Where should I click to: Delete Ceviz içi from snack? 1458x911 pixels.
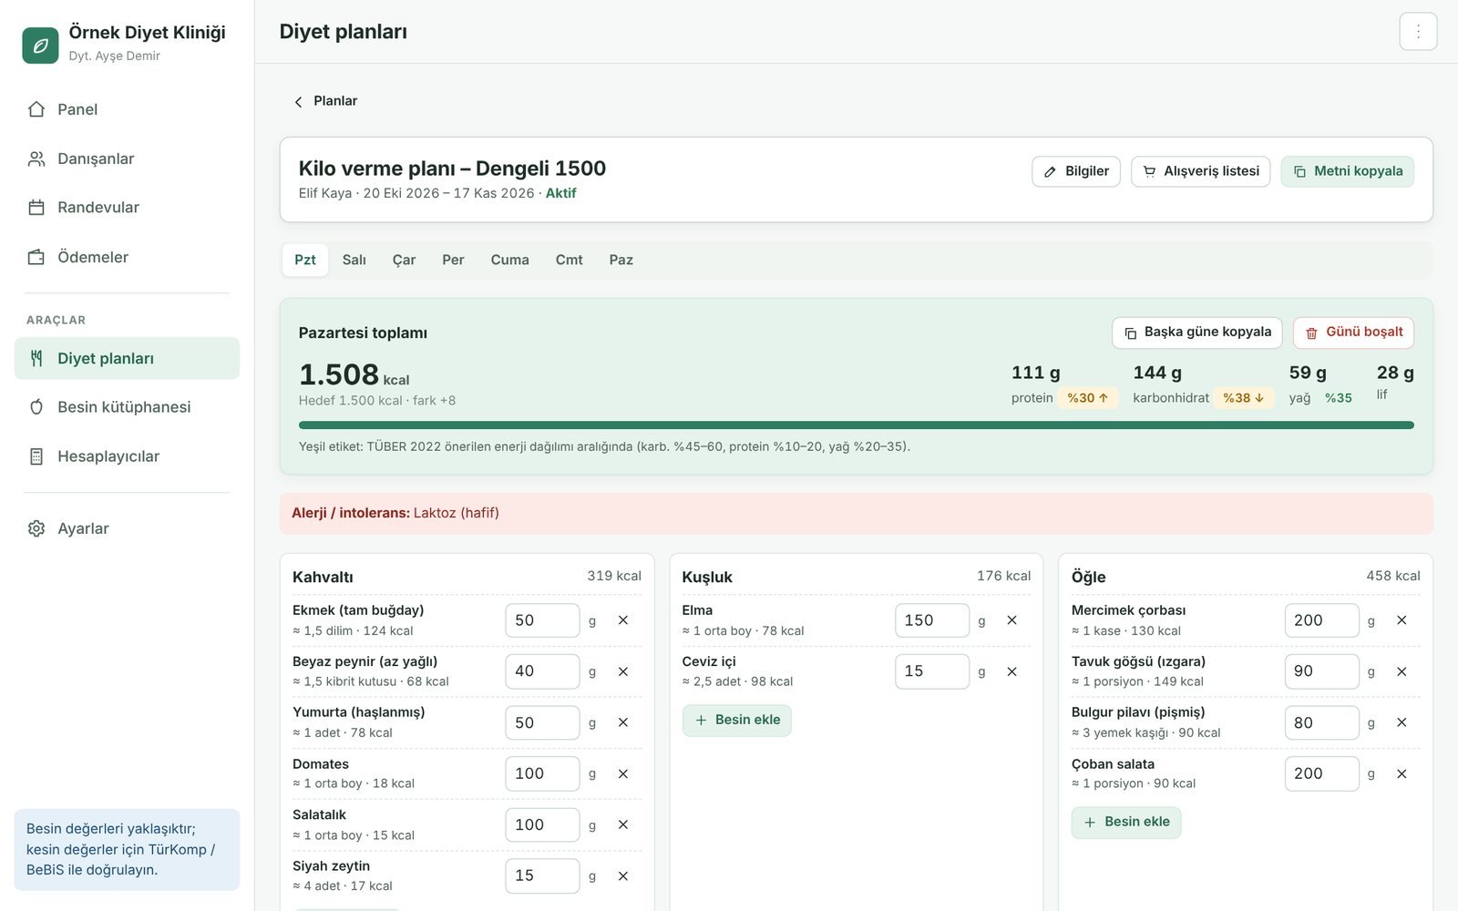(1011, 671)
